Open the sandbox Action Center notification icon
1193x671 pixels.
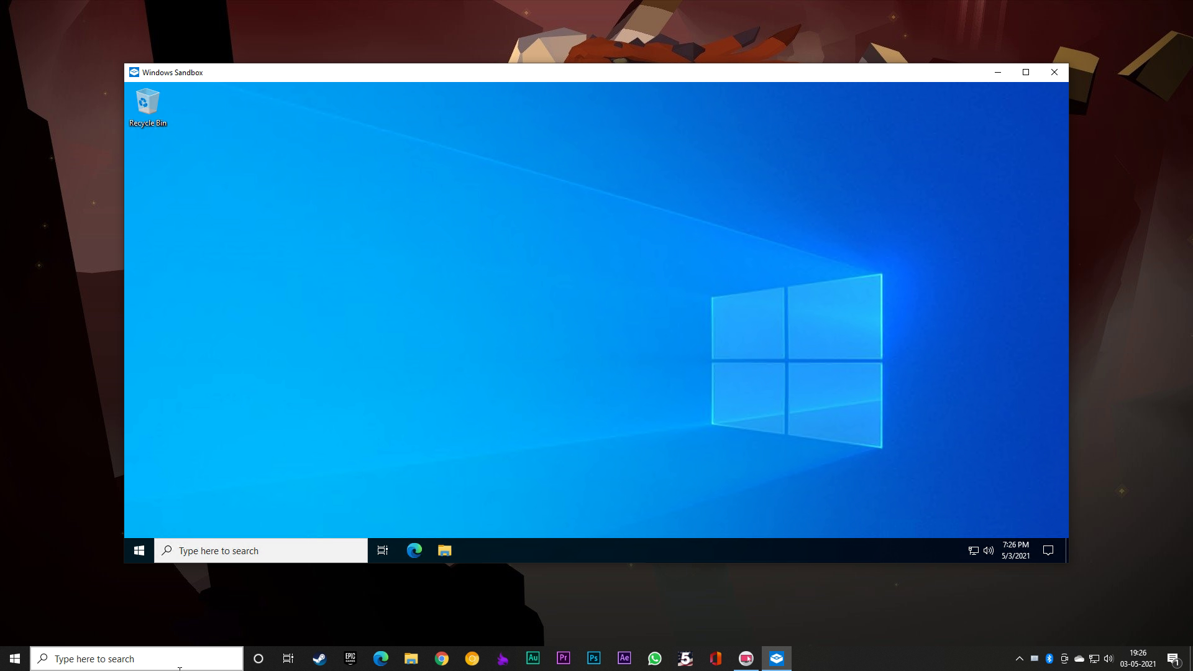(x=1048, y=550)
